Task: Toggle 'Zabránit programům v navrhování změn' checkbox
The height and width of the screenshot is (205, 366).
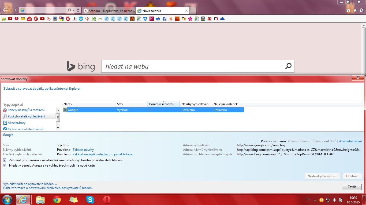Action: [5, 160]
